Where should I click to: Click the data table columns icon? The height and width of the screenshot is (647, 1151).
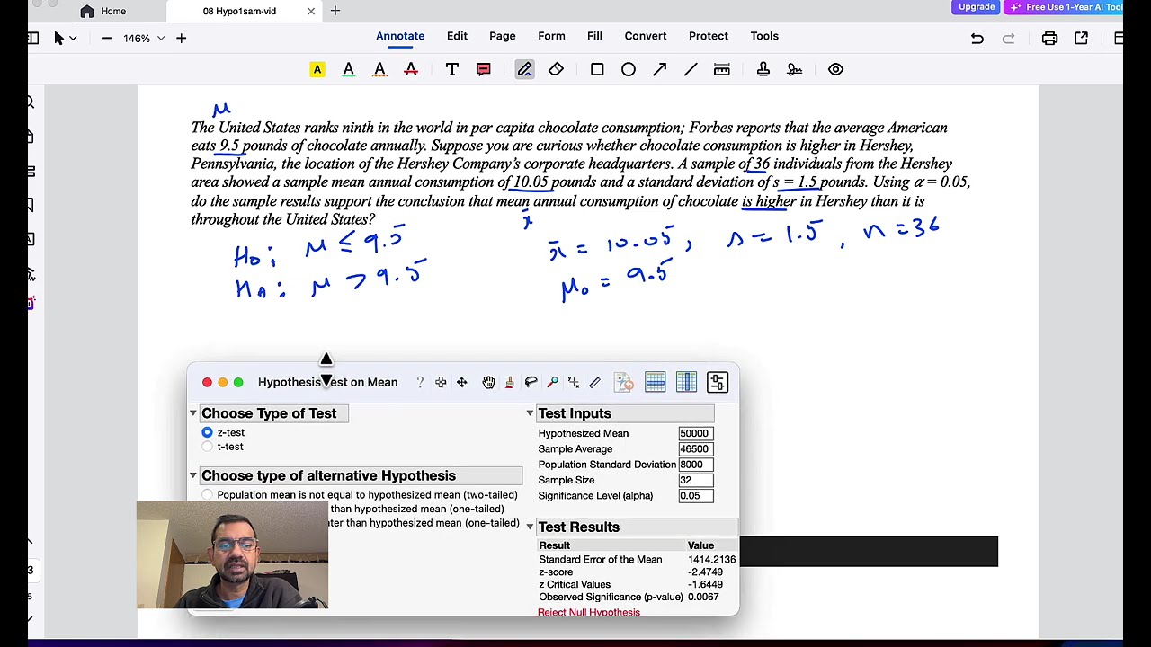click(686, 382)
